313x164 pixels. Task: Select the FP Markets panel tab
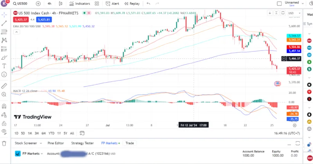coord(110,143)
